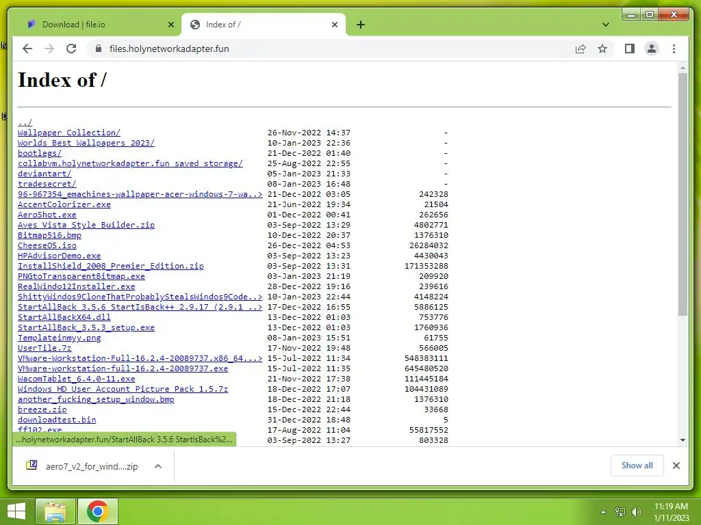This screenshot has height=525, width=701.
Task: Open collabvm.holynetworkadapter.fun saved storage/ folder
Action: pyautogui.click(x=130, y=163)
